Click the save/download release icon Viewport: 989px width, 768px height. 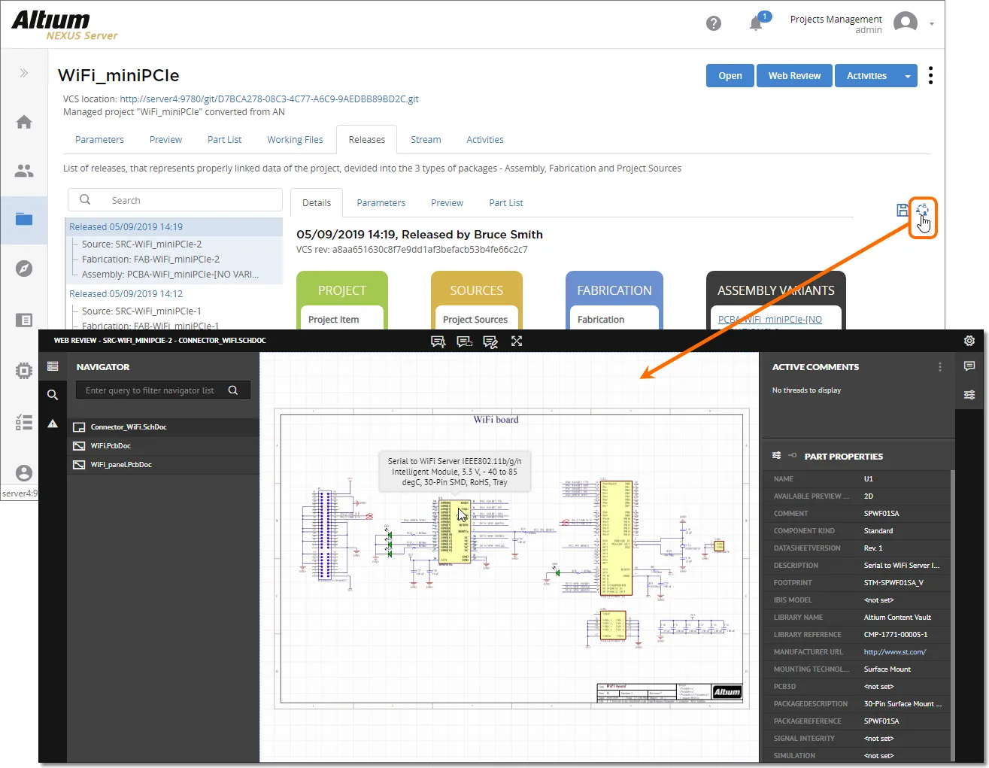[x=903, y=211]
